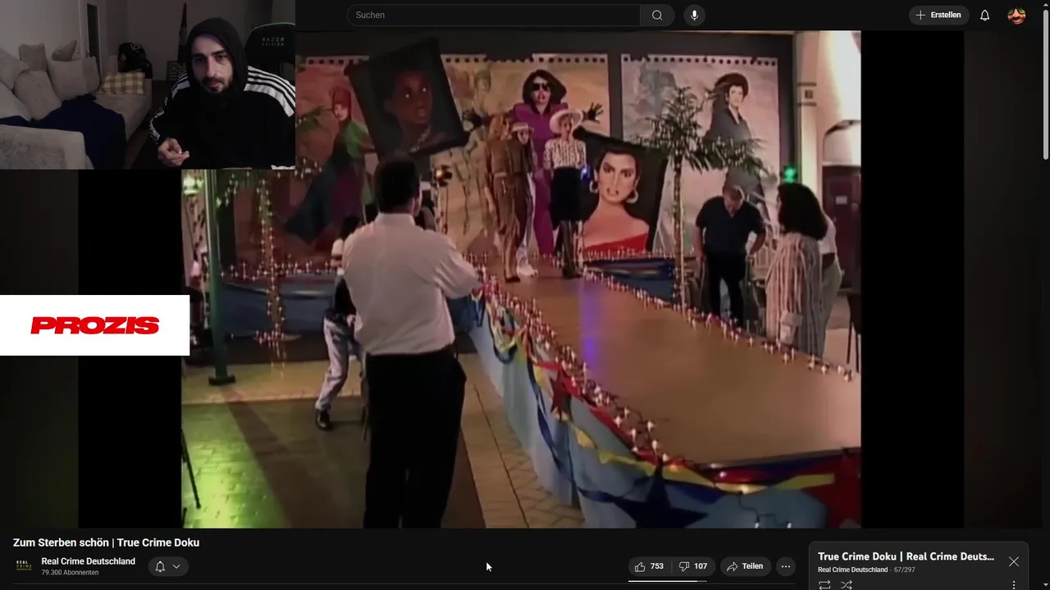The image size is (1050, 590).
Task: Share the video via Teilen
Action: pyautogui.click(x=744, y=566)
